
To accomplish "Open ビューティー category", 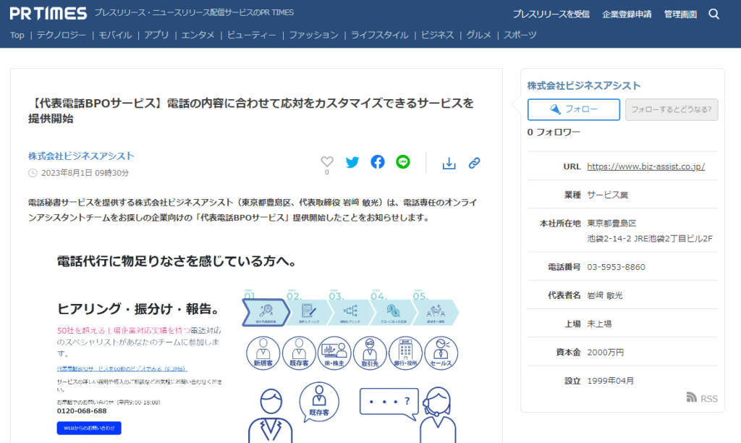I will pyautogui.click(x=251, y=35).
